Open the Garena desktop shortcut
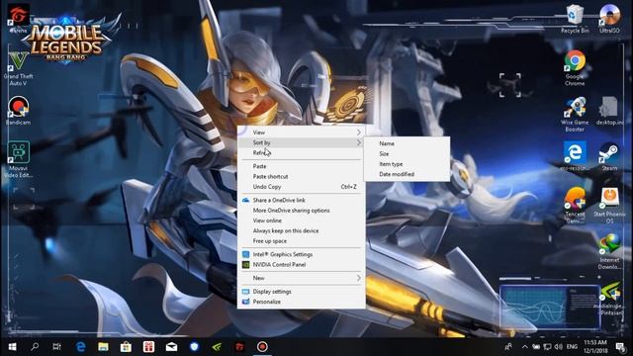Viewport: 633px width, 356px height. coord(18,18)
